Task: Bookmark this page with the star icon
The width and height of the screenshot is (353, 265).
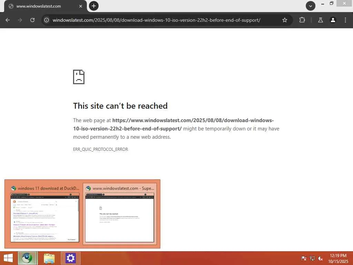Action: point(284,20)
